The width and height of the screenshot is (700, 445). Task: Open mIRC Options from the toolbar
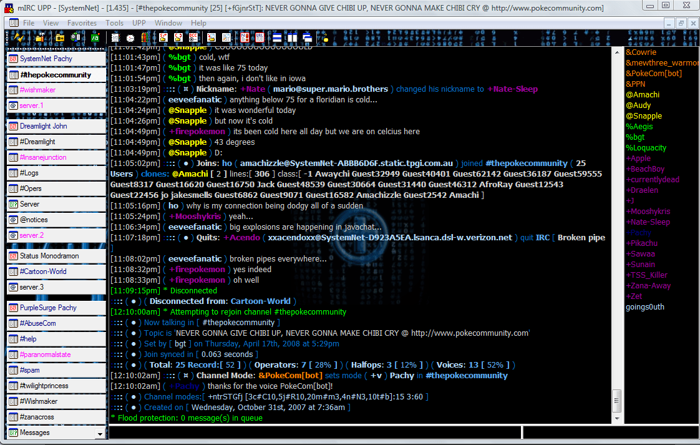click(x=40, y=38)
